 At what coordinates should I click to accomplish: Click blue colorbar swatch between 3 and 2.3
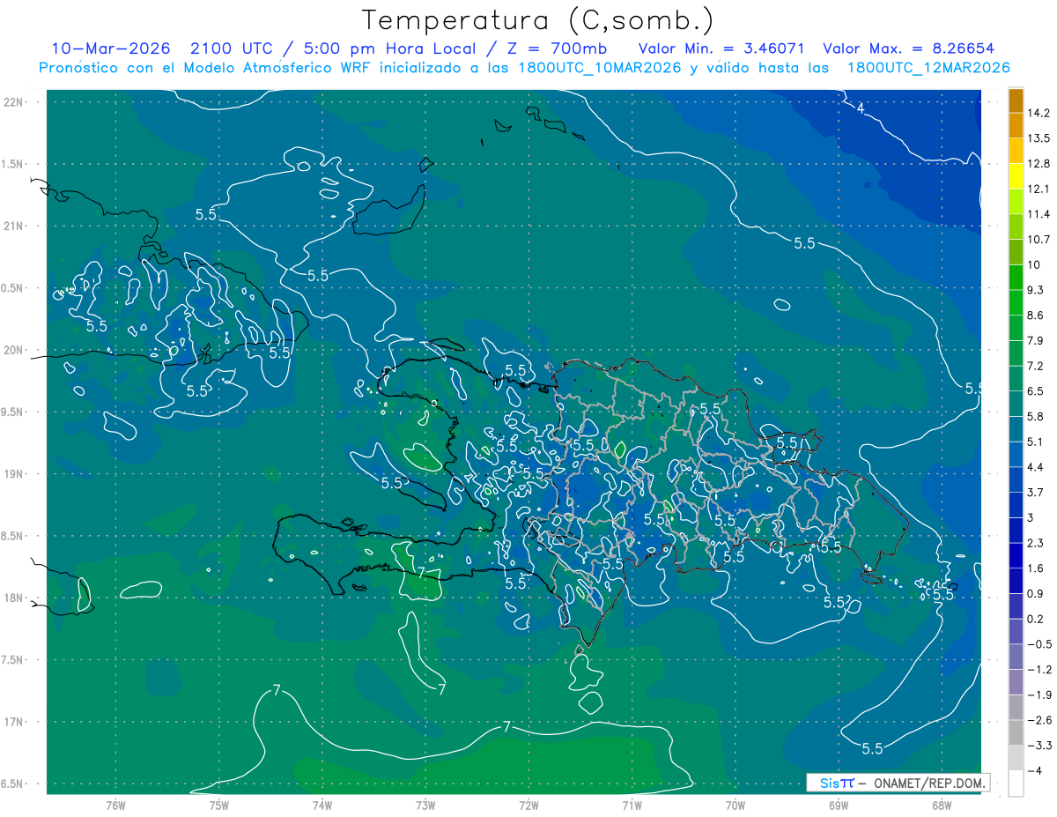(x=1016, y=531)
